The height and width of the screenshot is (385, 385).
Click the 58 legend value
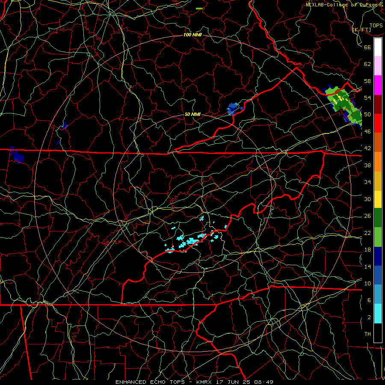367,81
